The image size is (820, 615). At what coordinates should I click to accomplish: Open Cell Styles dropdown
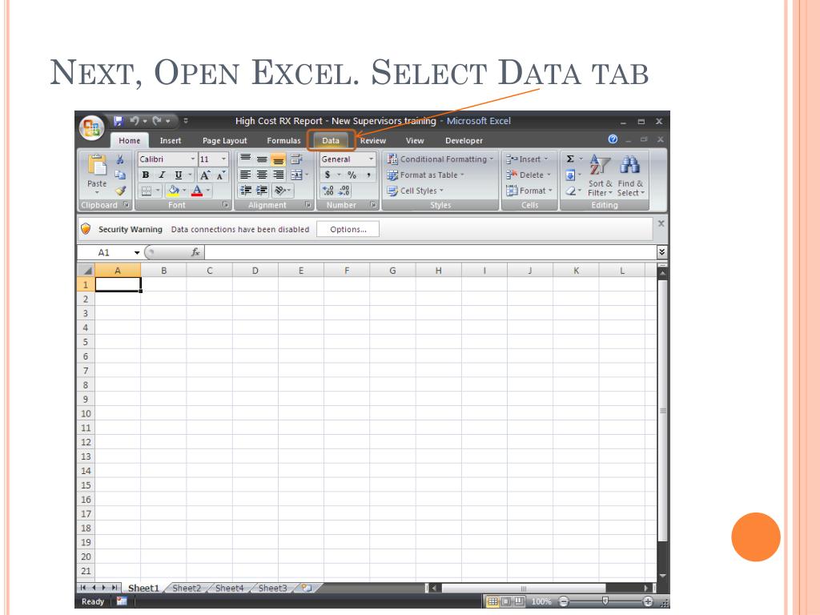(x=415, y=191)
